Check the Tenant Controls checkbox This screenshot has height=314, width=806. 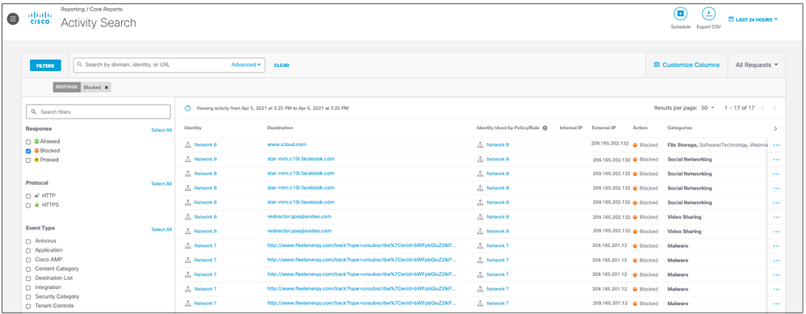[x=28, y=306]
